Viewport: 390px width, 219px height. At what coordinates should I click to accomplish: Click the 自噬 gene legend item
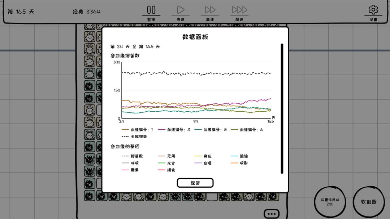(203, 163)
